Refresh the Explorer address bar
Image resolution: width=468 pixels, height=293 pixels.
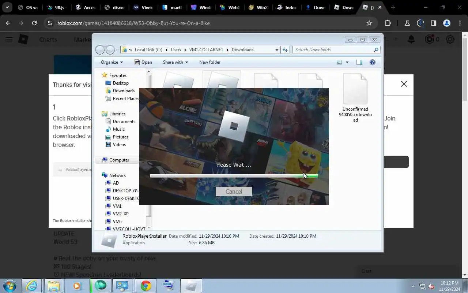[285, 50]
